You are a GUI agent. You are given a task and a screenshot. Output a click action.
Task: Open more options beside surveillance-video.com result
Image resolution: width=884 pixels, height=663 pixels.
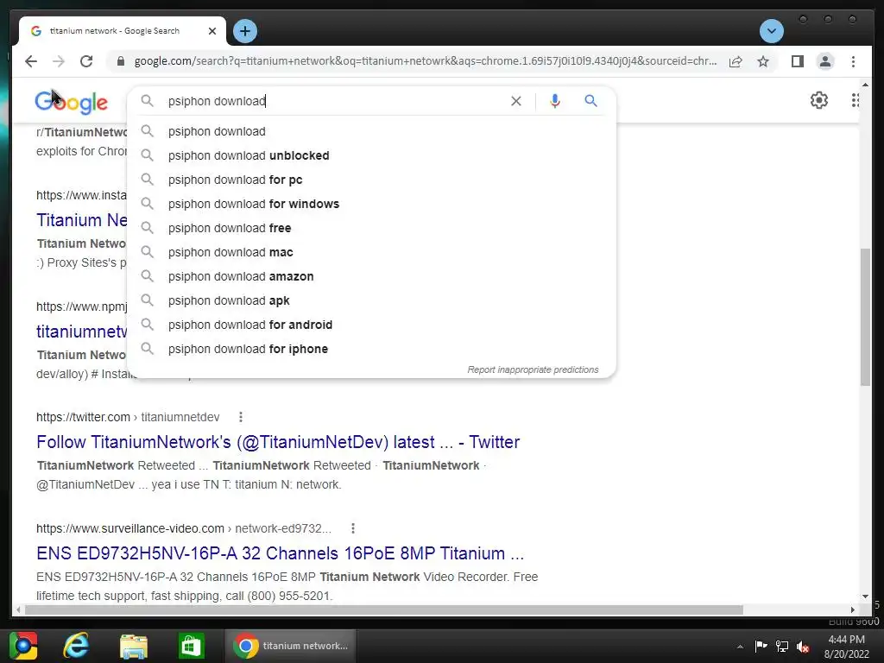pyautogui.click(x=353, y=529)
